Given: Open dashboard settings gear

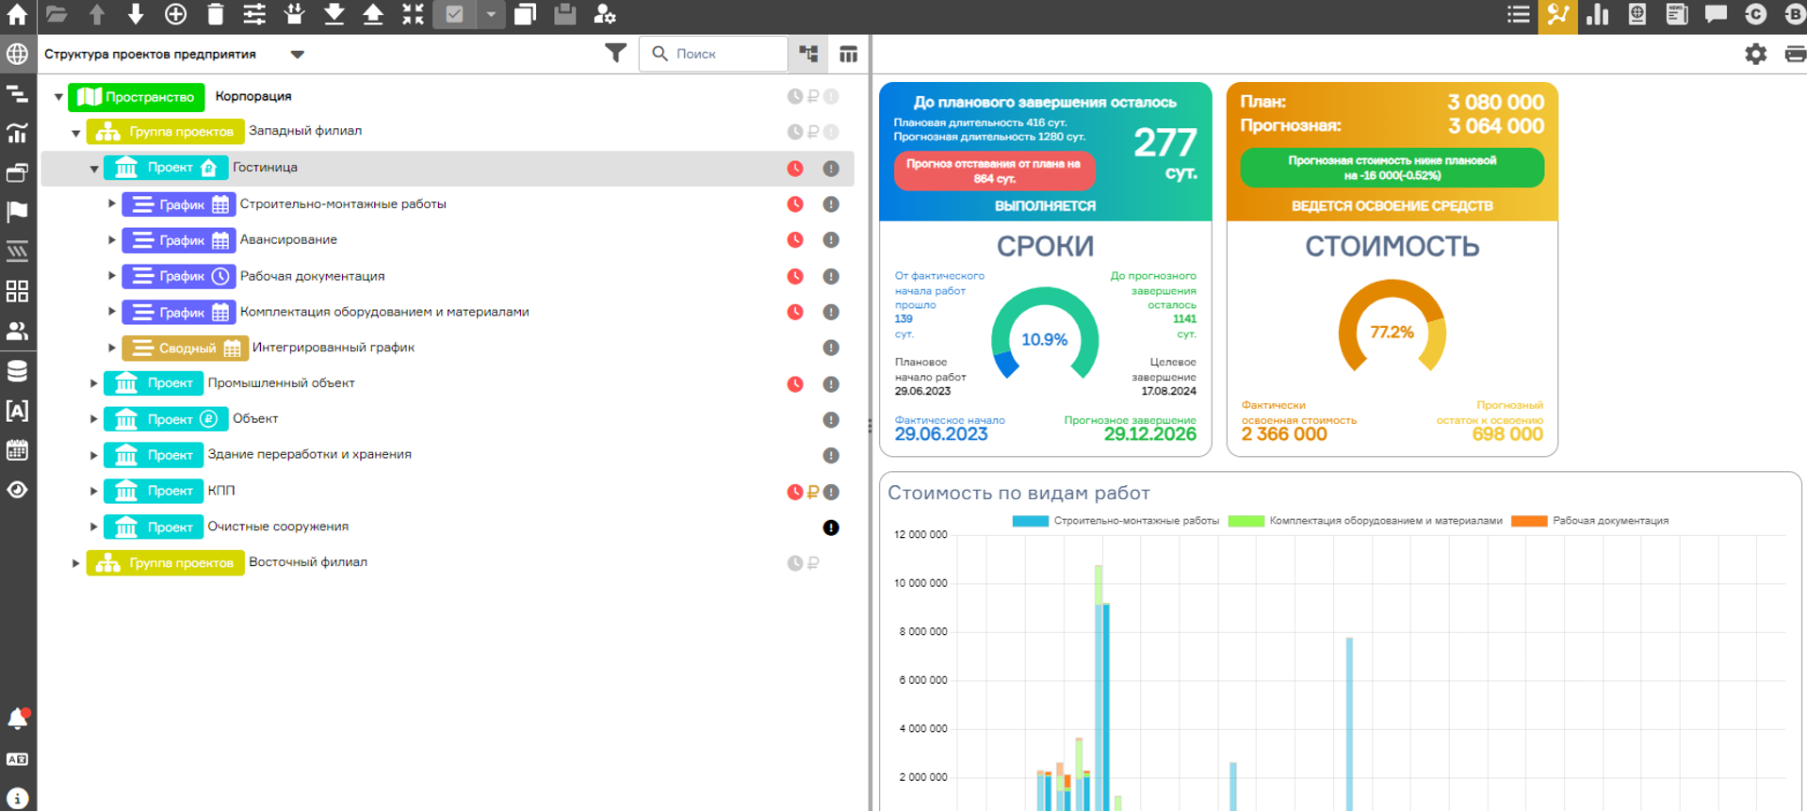Looking at the screenshot, I should pos(1755,54).
